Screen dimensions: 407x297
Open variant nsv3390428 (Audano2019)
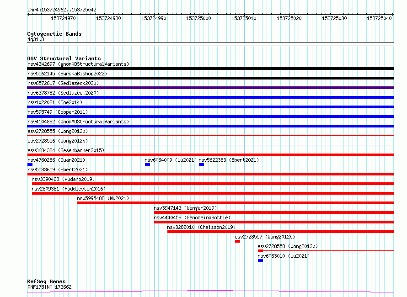pyautogui.click(x=63, y=179)
